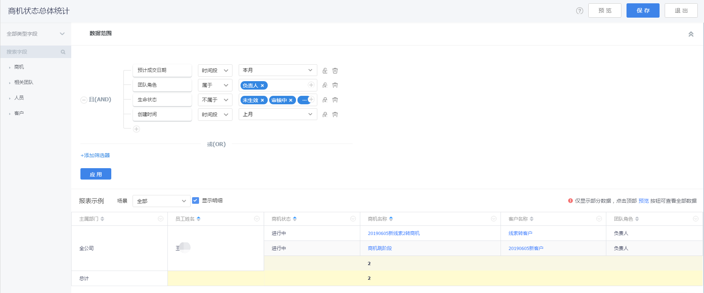
Task: Open the 20190605新线索2转商机 link
Action: [394, 234]
